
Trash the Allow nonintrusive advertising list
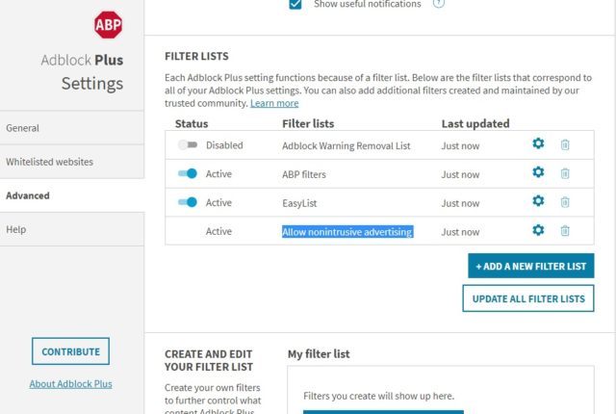(565, 230)
